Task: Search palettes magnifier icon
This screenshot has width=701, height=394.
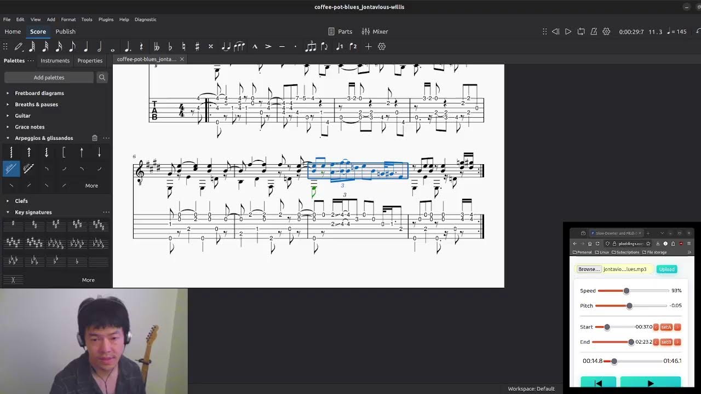Action: (102, 78)
